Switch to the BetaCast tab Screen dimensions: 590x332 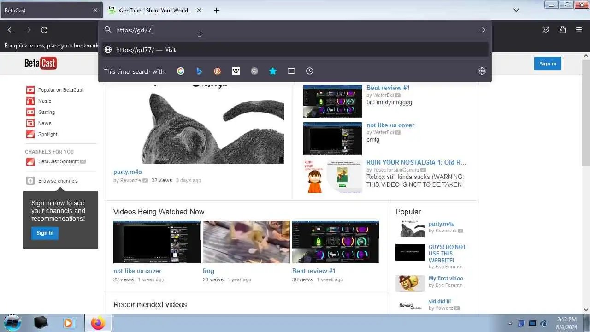(x=52, y=10)
